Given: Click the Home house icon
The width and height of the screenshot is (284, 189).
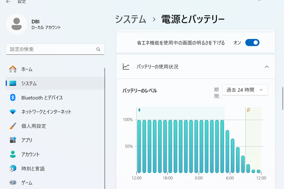Looking at the screenshot, I should pyautogui.click(x=13, y=69).
